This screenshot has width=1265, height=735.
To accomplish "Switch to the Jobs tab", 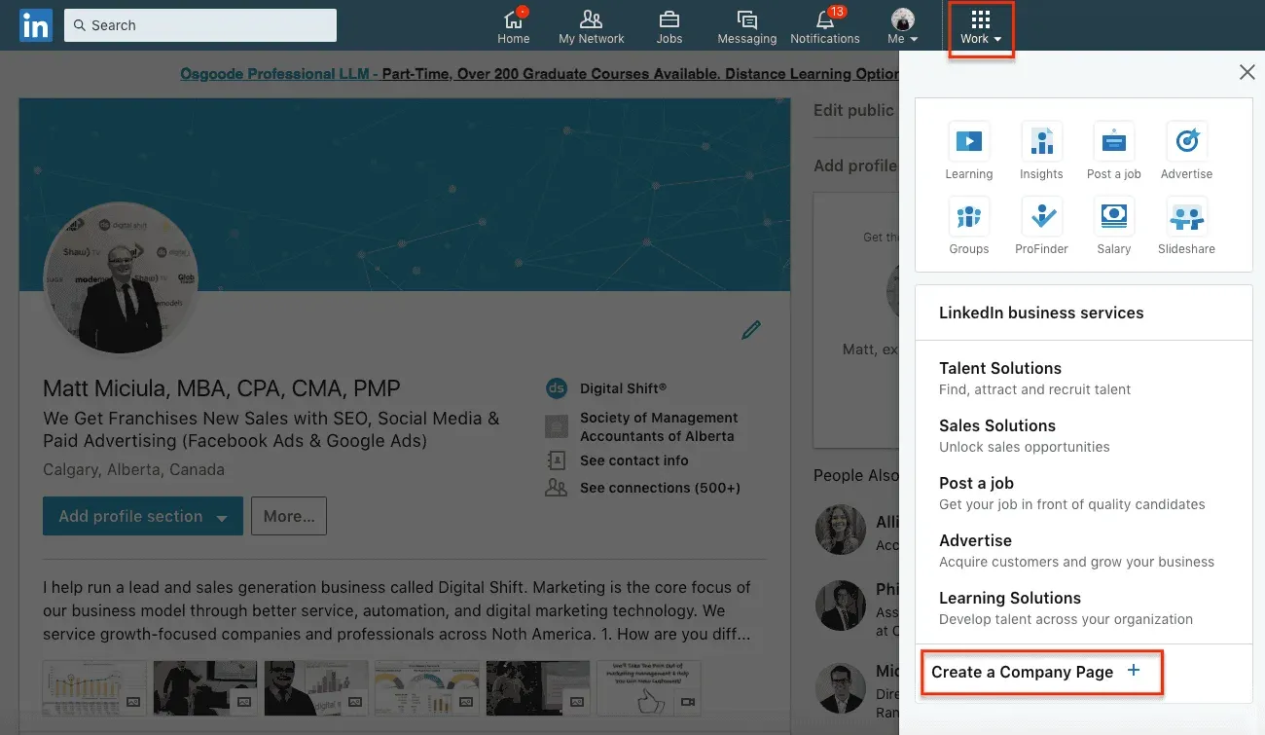I will pos(669,25).
